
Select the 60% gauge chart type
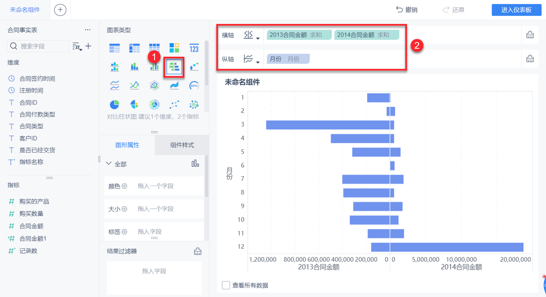click(194, 85)
